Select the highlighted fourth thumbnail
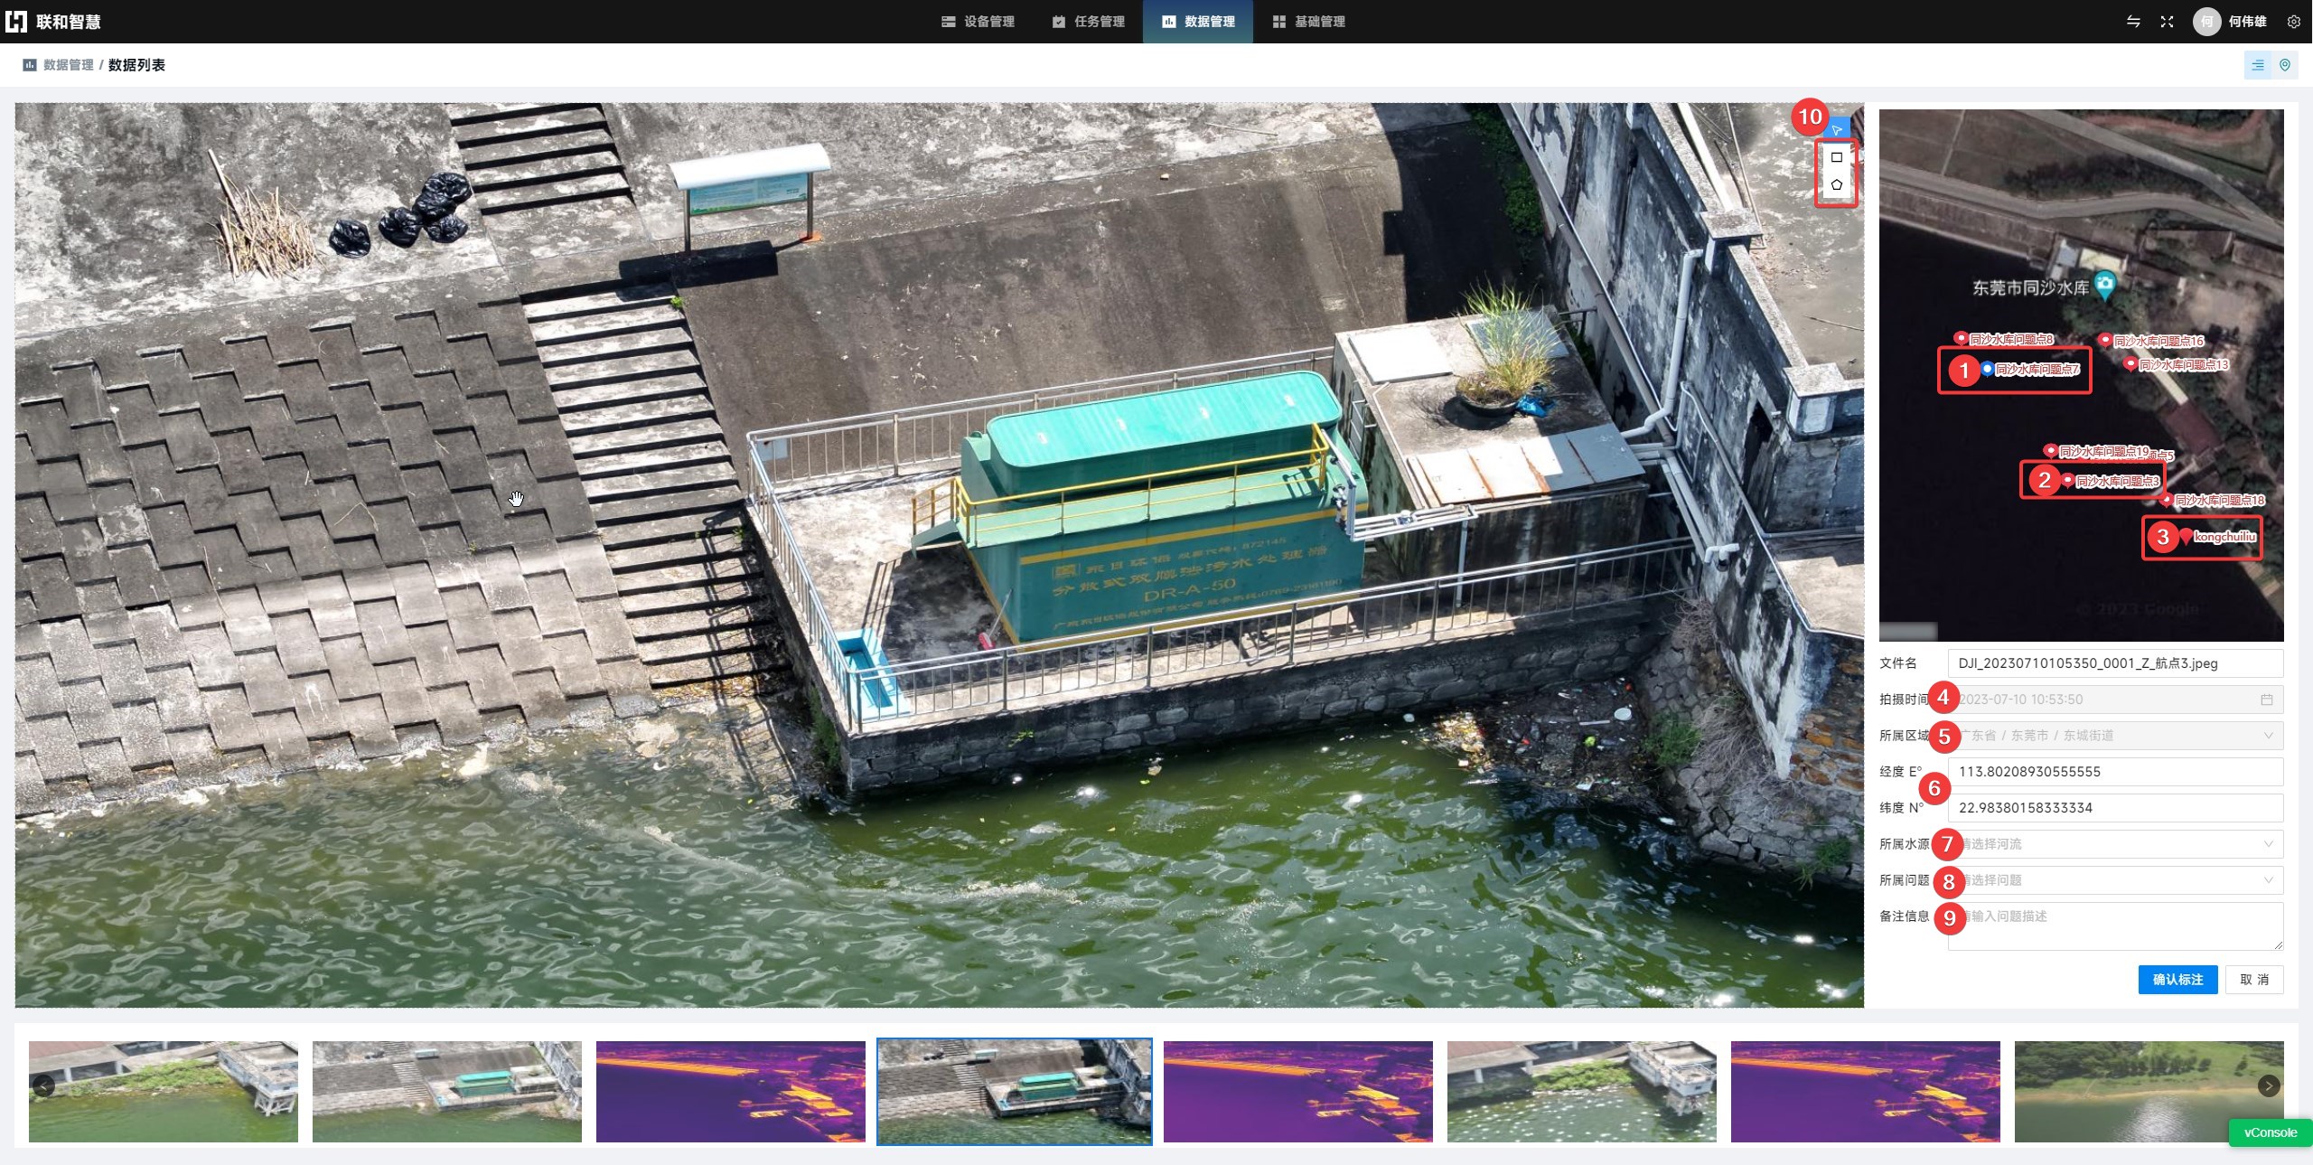The height and width of the screenshot is (1165, 2313). (1015, 1092)
